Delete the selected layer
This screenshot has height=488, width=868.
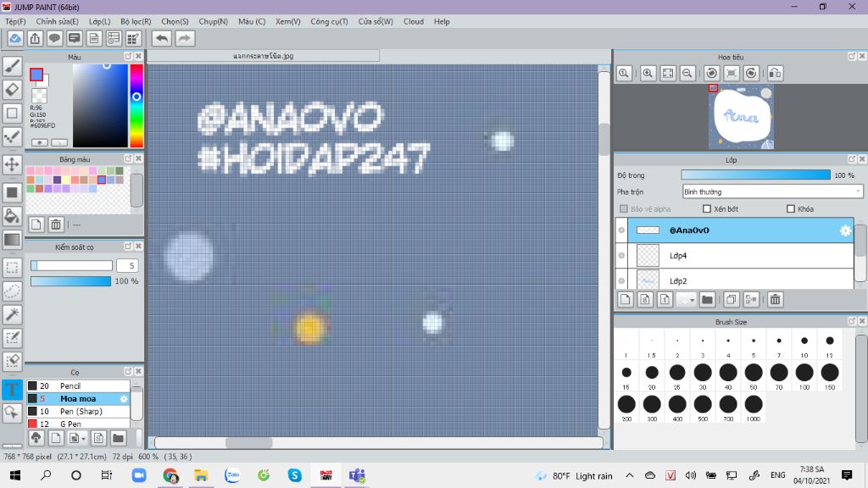(775, 299)
